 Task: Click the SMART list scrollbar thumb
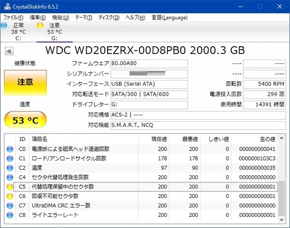pyautogui.click(x=282, y=198)
